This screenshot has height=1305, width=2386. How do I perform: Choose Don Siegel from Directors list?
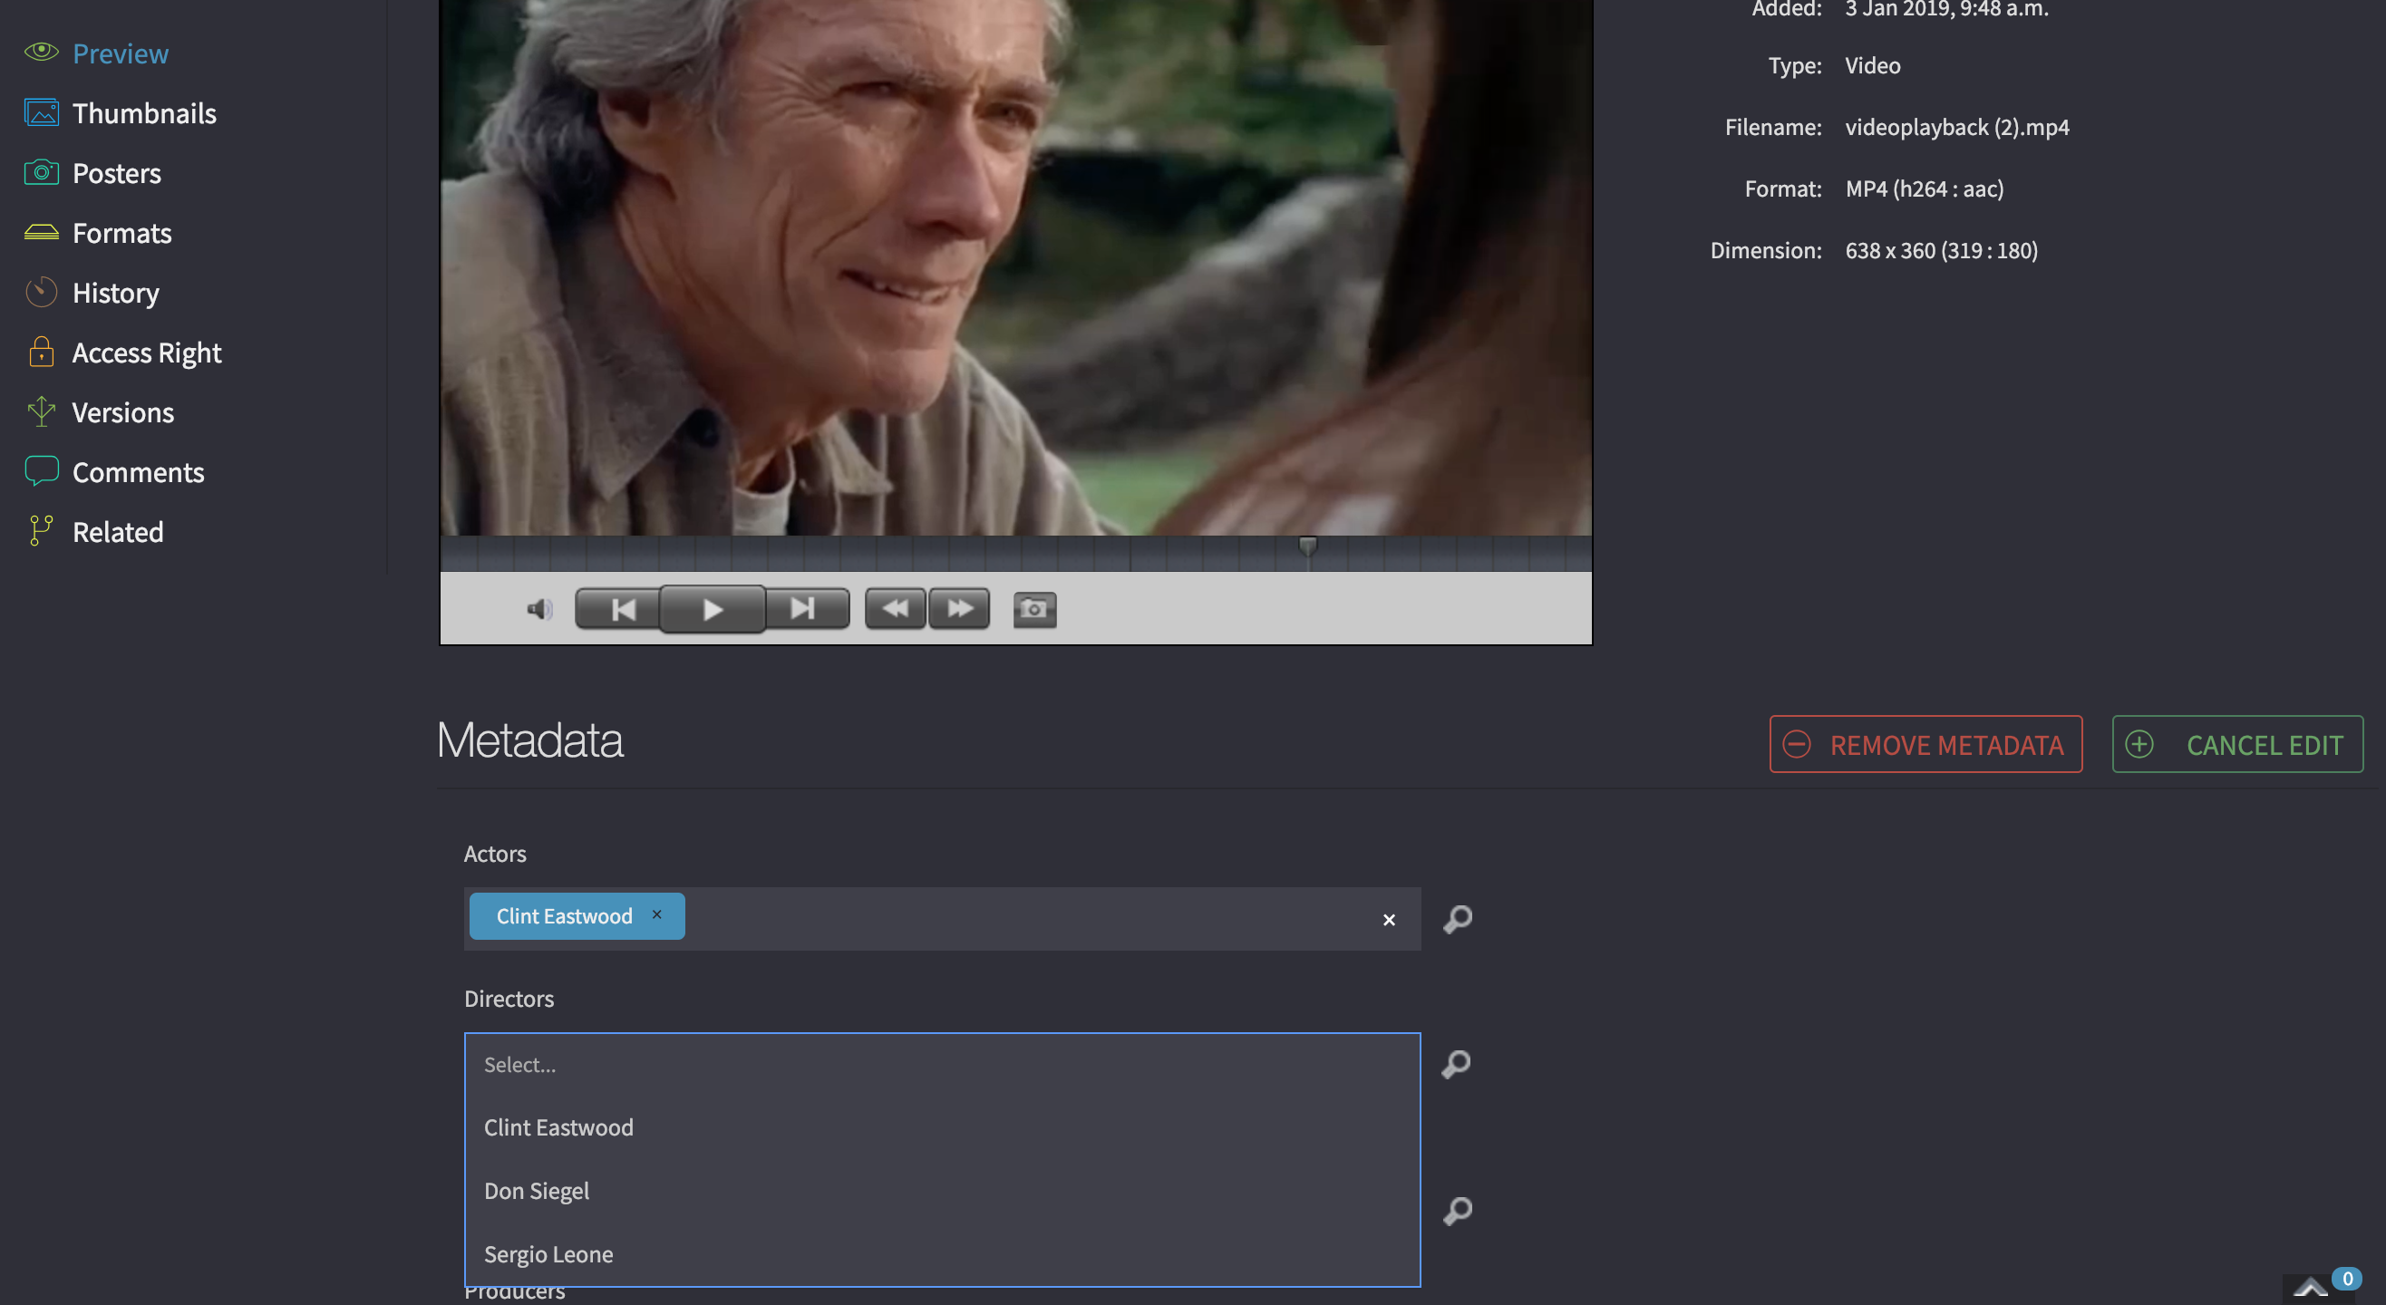pyautogui.click(x=942, y=1190)
